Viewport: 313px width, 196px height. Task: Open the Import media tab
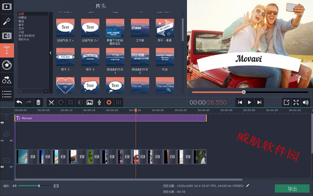click(x=7, y=7)
